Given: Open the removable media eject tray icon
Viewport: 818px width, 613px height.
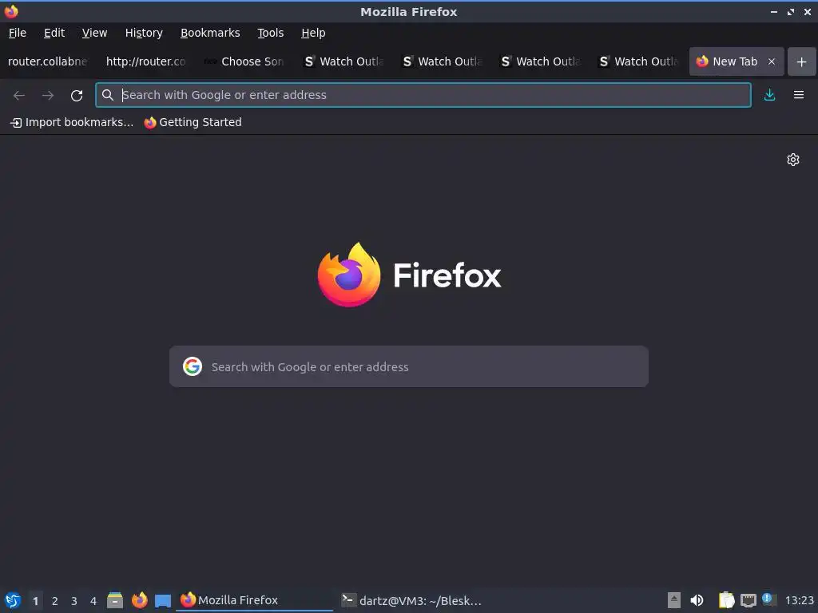Looking at the screenshot, I should (x=674, y=600).
